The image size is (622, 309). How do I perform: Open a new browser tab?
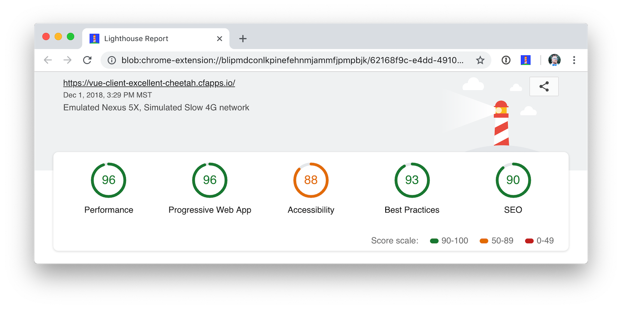click(243, 39)
